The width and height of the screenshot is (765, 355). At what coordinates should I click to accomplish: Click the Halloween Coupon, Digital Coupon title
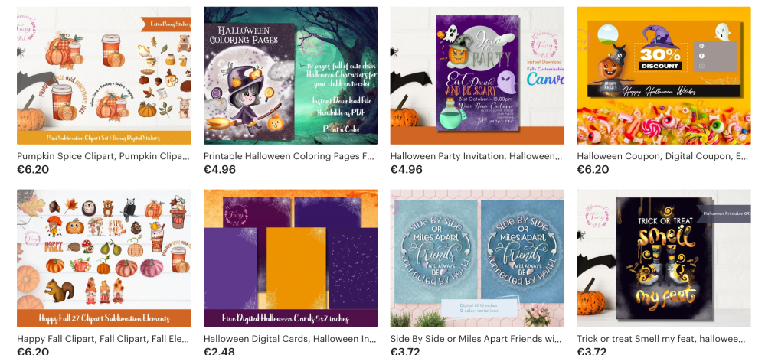[x=662, y=157]
